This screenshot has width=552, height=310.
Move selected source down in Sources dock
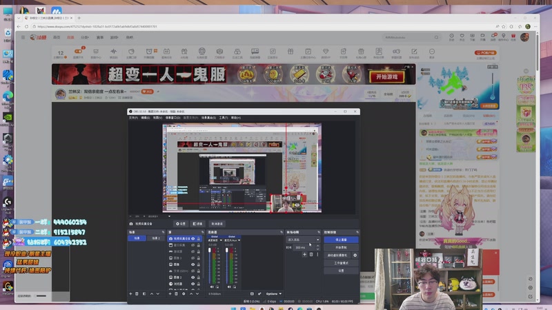(197, 294)
